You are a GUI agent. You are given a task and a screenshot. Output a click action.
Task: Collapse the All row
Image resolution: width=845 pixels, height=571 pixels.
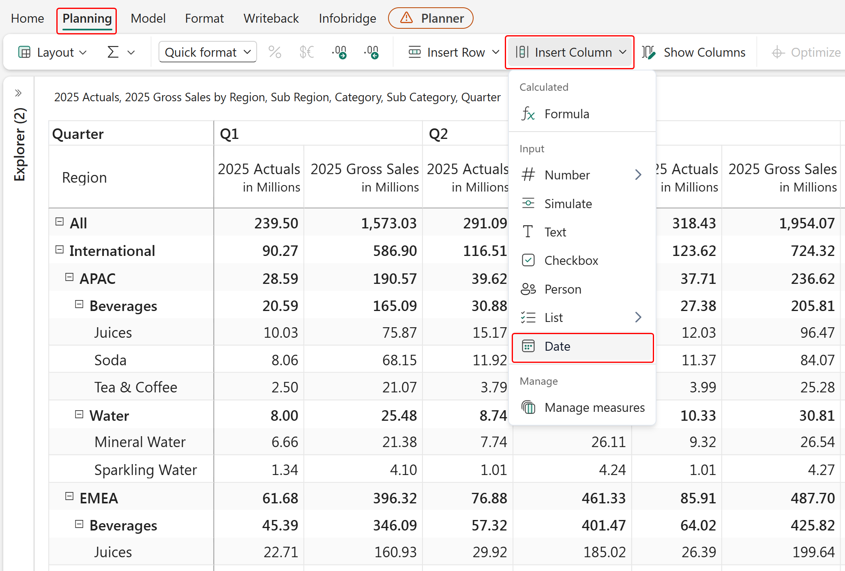click(x=60, y=222)
